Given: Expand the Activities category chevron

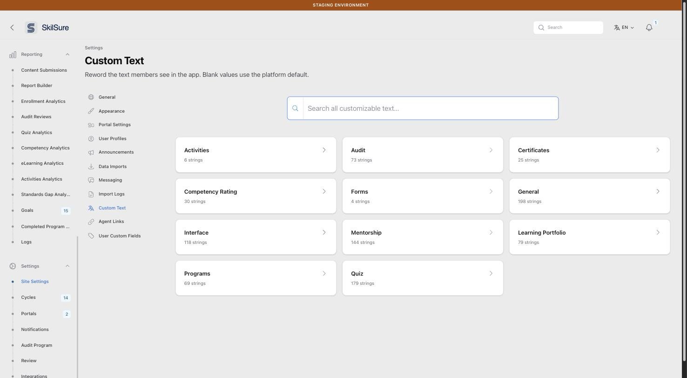Looking at the screenshot, I should point(324,150).
